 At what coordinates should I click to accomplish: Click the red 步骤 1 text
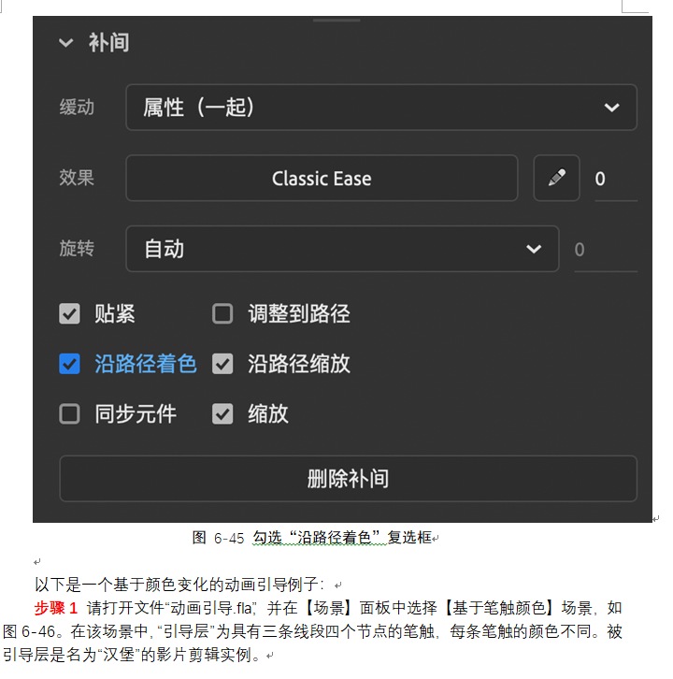click(56, 608)
